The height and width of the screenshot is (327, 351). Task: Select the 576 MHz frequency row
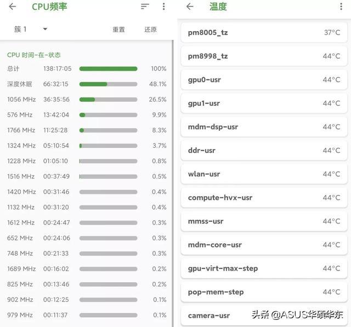(87, 115)
